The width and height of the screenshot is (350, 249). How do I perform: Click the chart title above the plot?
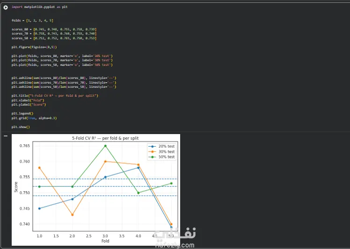pyautogui.click(x=105, y=138)
